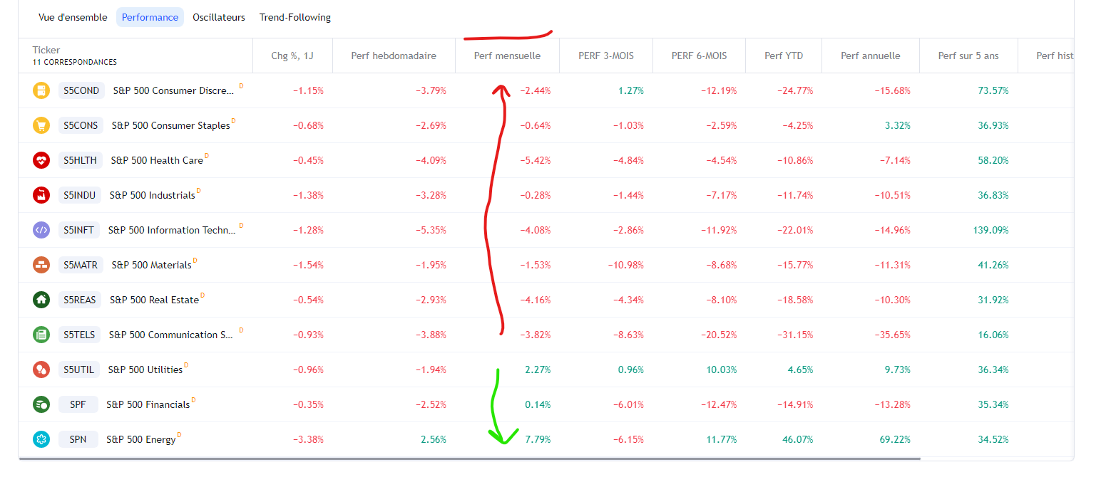Click the S5COND Consumer Discretionary sector icon
The width and height of the screenshot is (1116, 477).
[41, 90]
